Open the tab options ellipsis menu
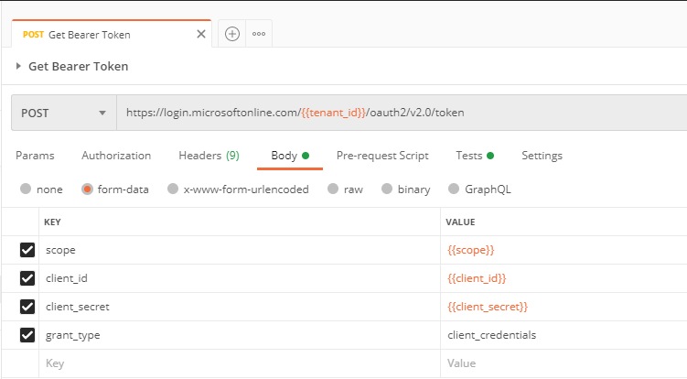Screen dimensions: 687x379 [259, 34]
